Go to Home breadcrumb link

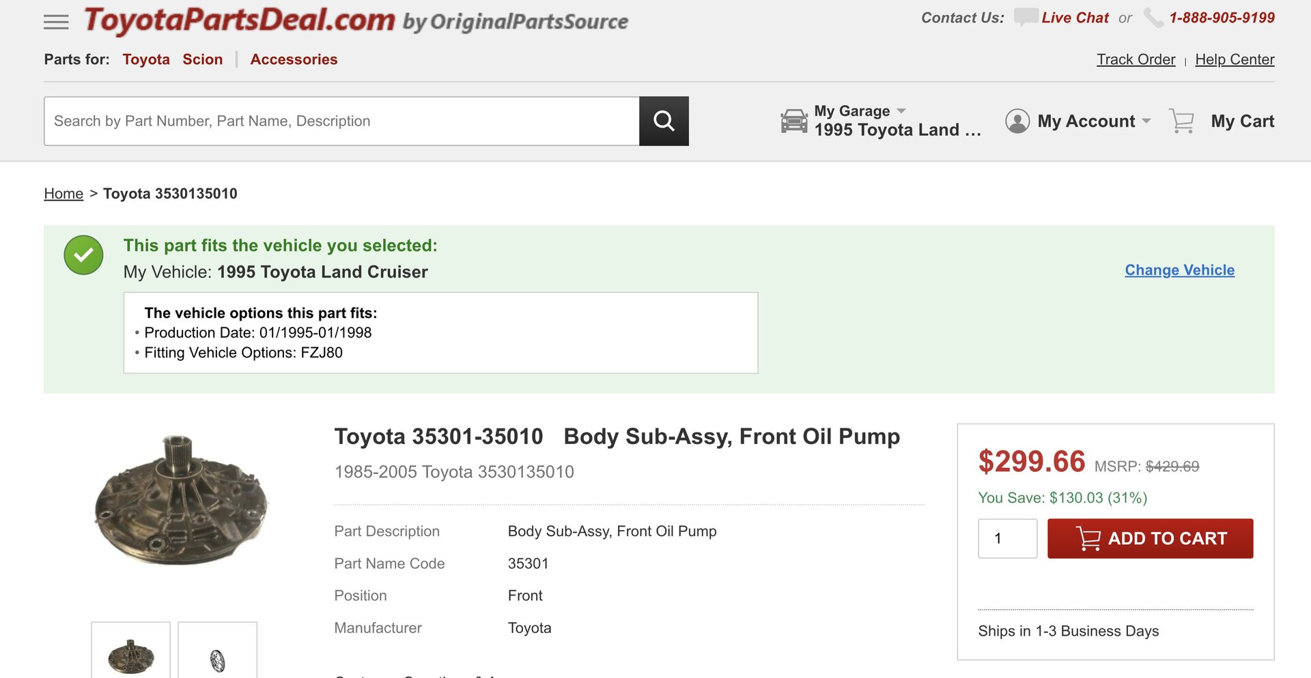[64, 194]
